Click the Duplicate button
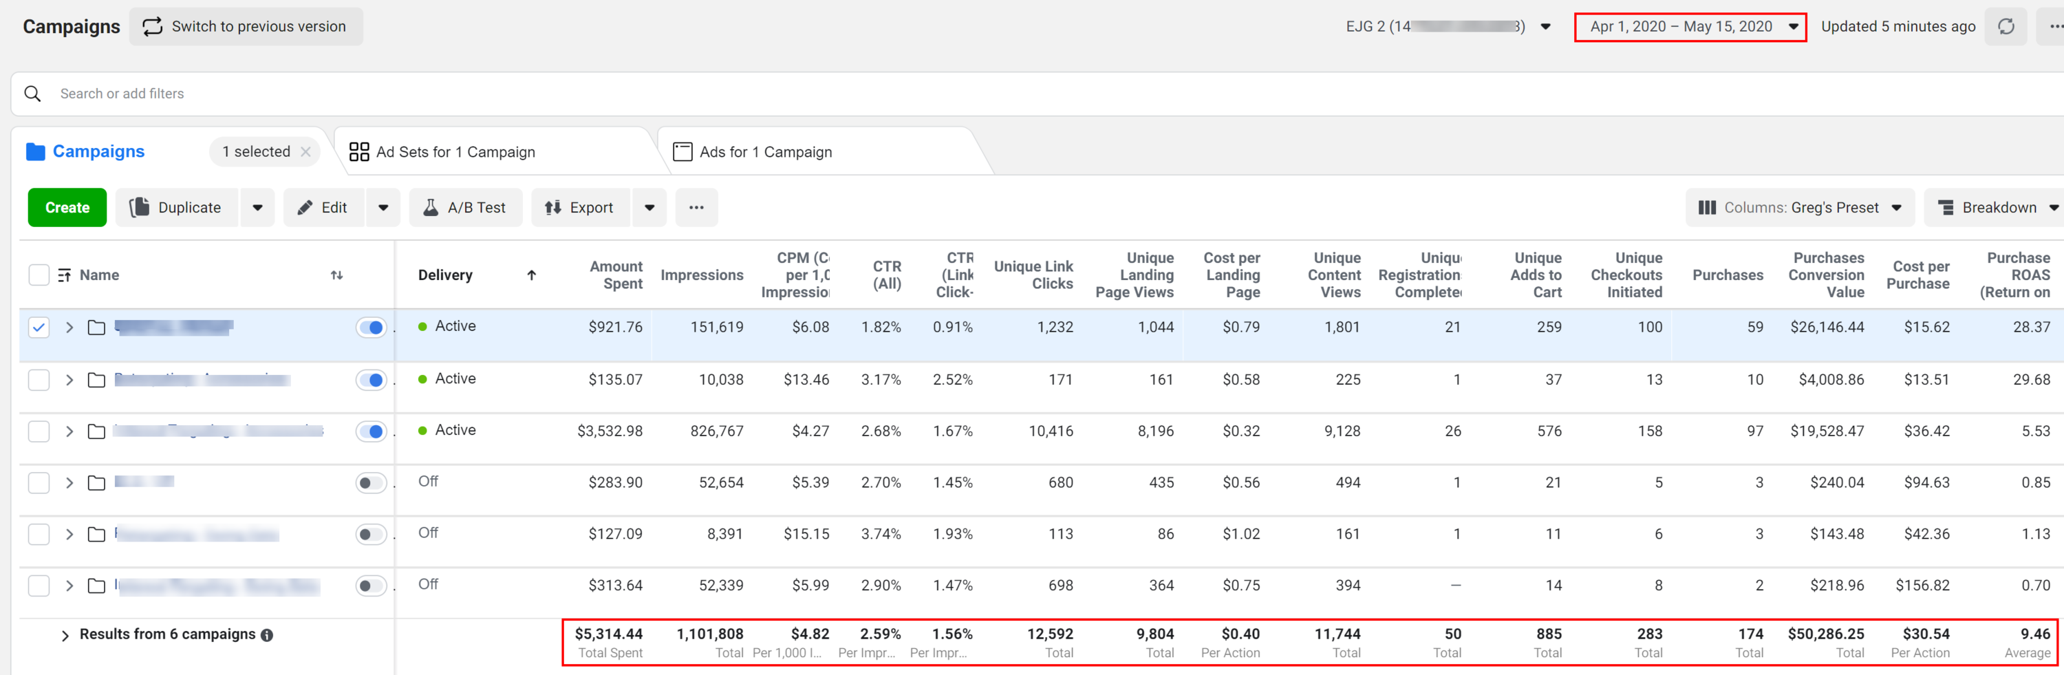This screenshot has width=2064, height=675. pos(176,208)
